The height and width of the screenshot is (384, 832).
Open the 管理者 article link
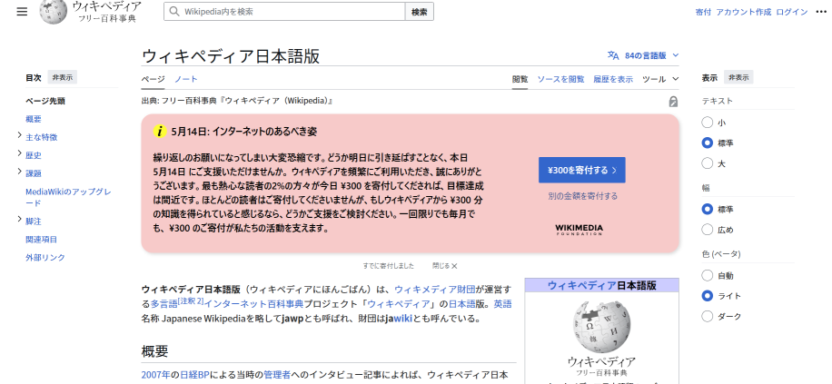(x=277, y=374)
